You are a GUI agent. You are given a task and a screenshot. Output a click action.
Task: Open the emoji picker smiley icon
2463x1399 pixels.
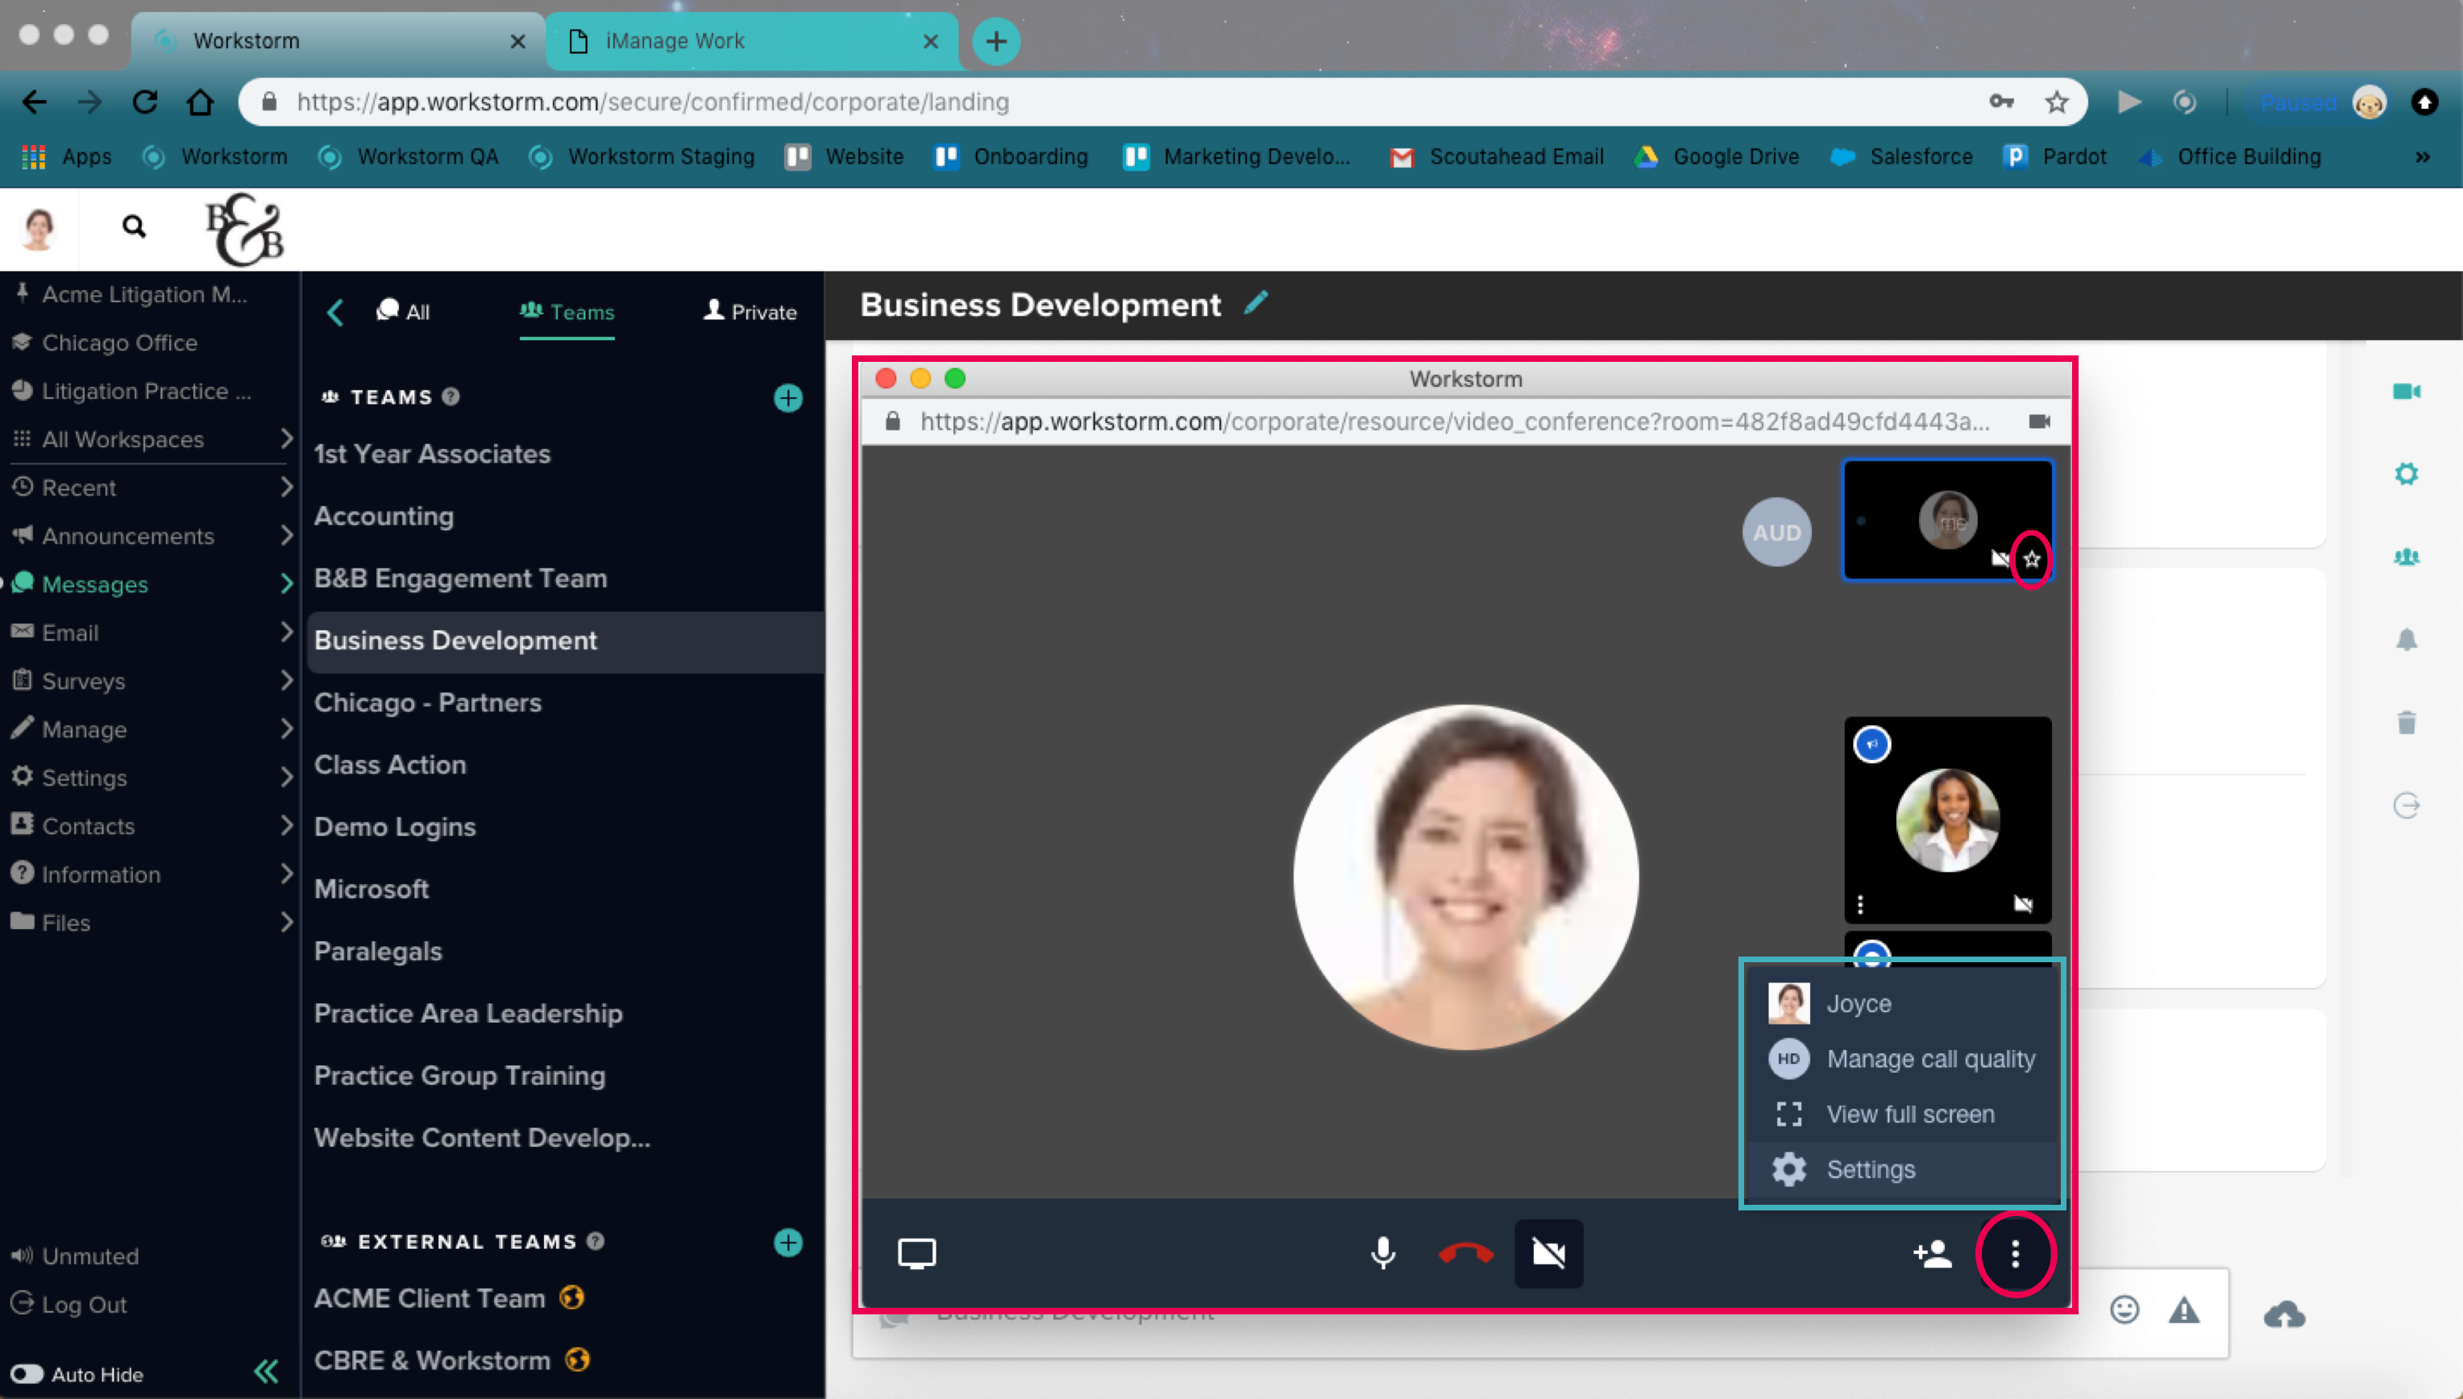[2124, 1309]
